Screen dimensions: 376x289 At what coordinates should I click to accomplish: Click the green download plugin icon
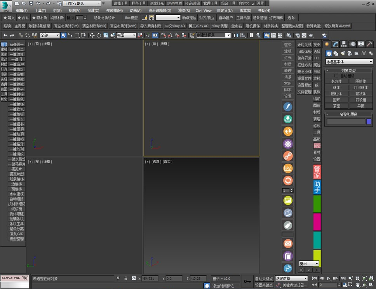coord(288,119)
